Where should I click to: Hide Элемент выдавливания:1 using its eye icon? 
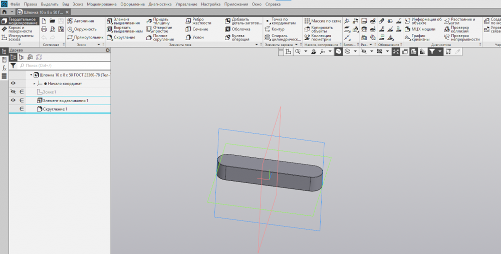13,100
